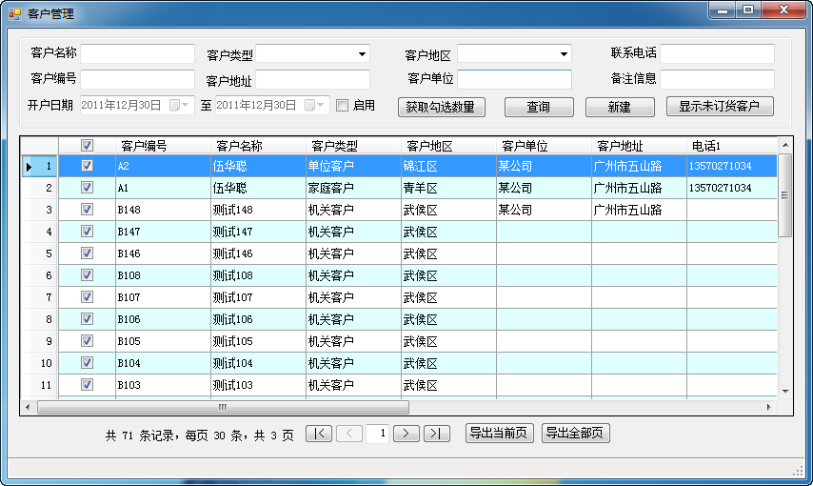Screen dimensions: 813x486
Task: Select cell 家庭客户 in row A1
Action: (353, 188)
